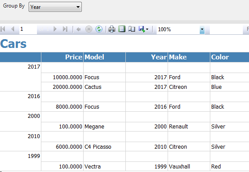
Task: Print the report
Action: click(x=112, y=29)
